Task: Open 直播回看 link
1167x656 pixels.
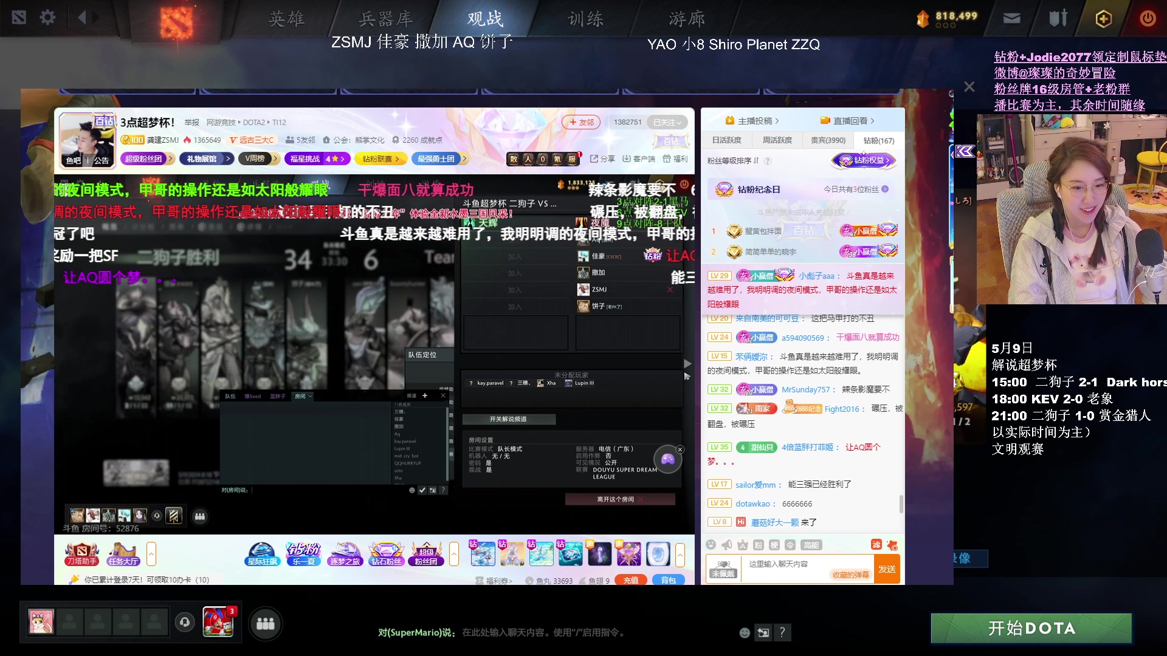Action: click(848, 121)
